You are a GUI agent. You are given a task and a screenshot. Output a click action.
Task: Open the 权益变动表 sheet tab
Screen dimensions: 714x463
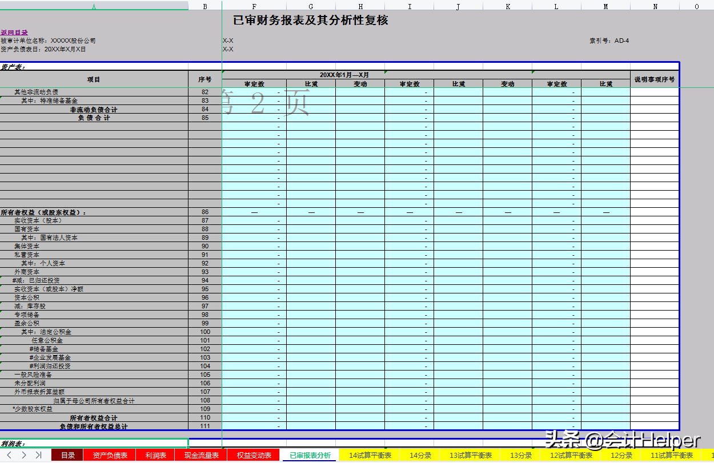[x=254, y=455]
